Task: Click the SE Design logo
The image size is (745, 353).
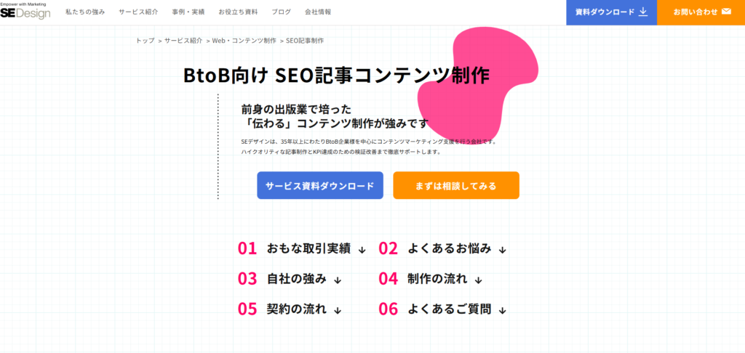Action: tap(25, 11)
